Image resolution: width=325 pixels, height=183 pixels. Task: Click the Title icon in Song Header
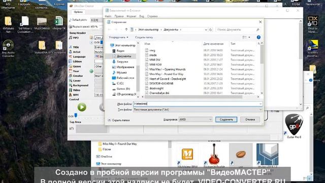point(71,47)
